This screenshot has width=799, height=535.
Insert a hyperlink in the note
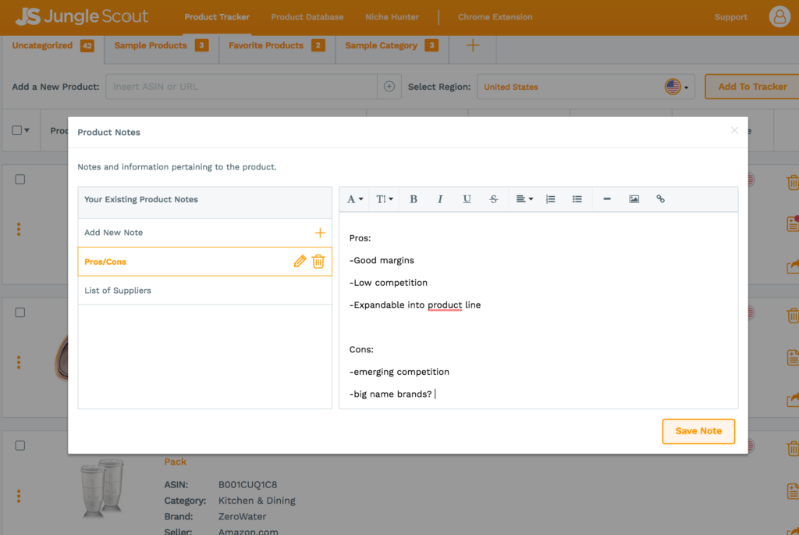660,199
